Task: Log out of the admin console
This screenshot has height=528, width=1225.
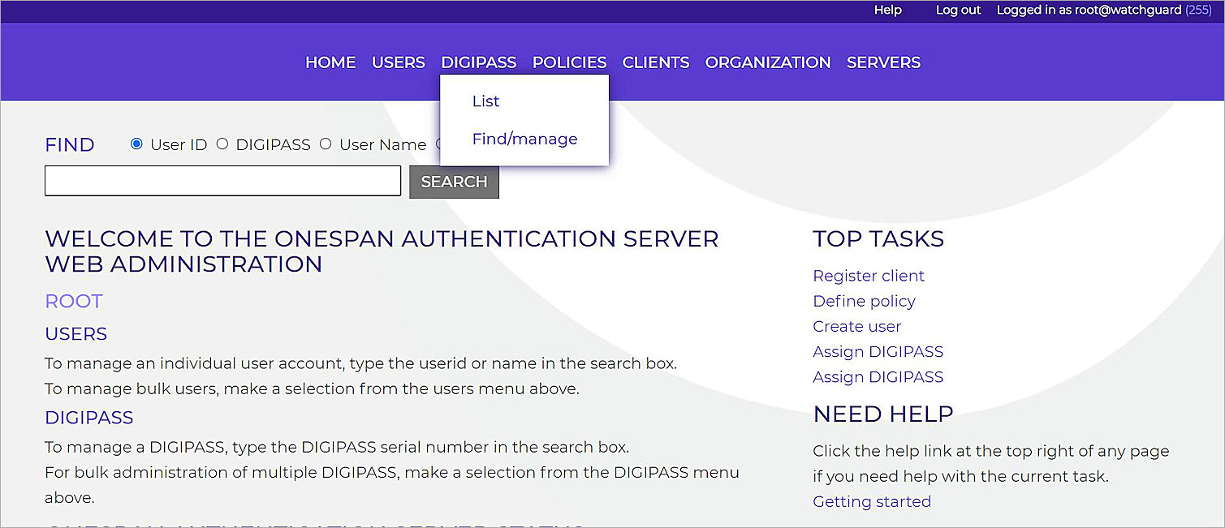Action: (x=958, y=10)
